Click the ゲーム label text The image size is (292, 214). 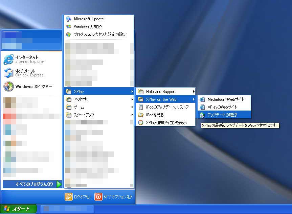click(79, 107)
